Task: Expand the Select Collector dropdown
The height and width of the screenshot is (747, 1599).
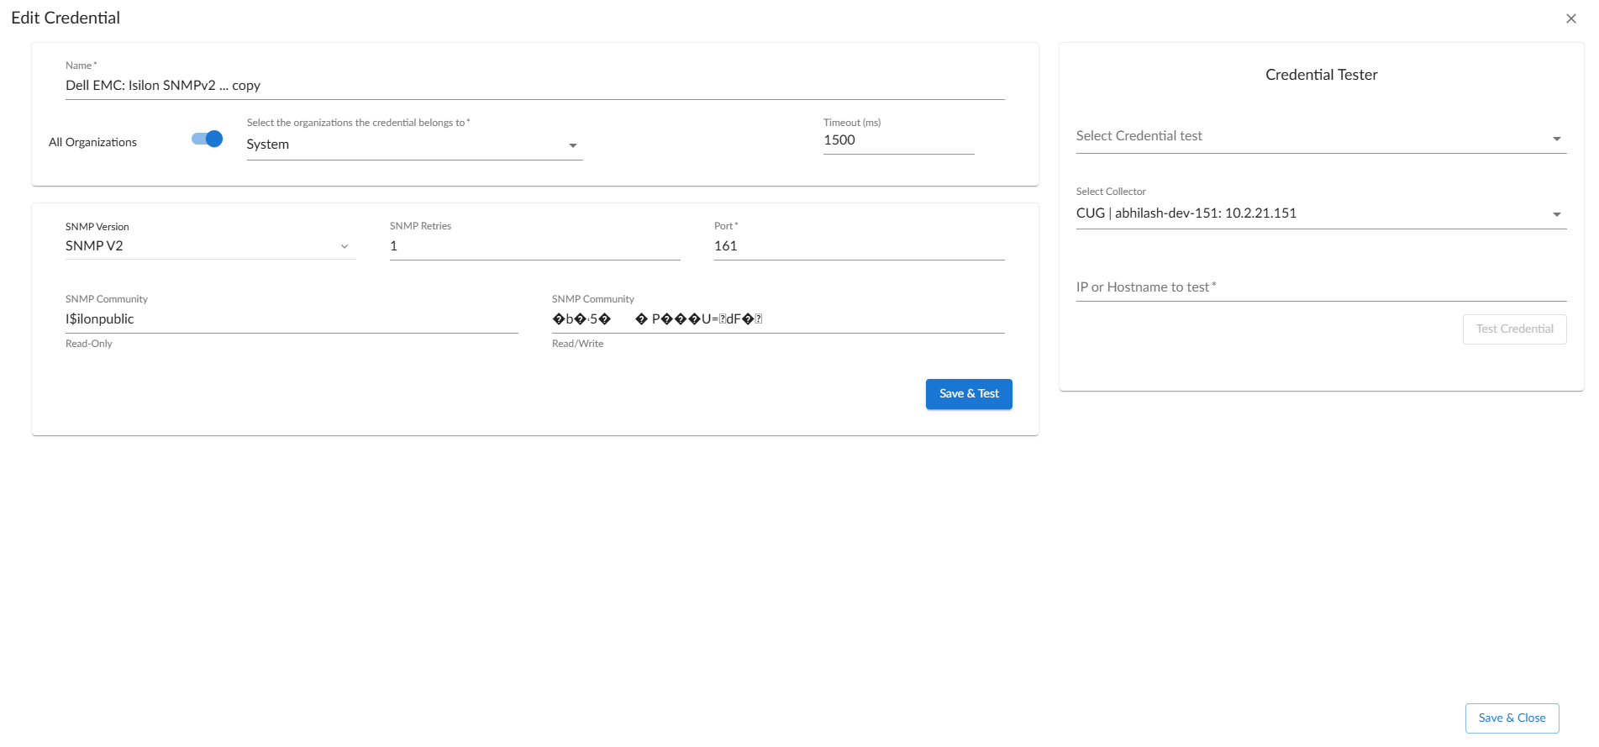Action: point(1311,213)
